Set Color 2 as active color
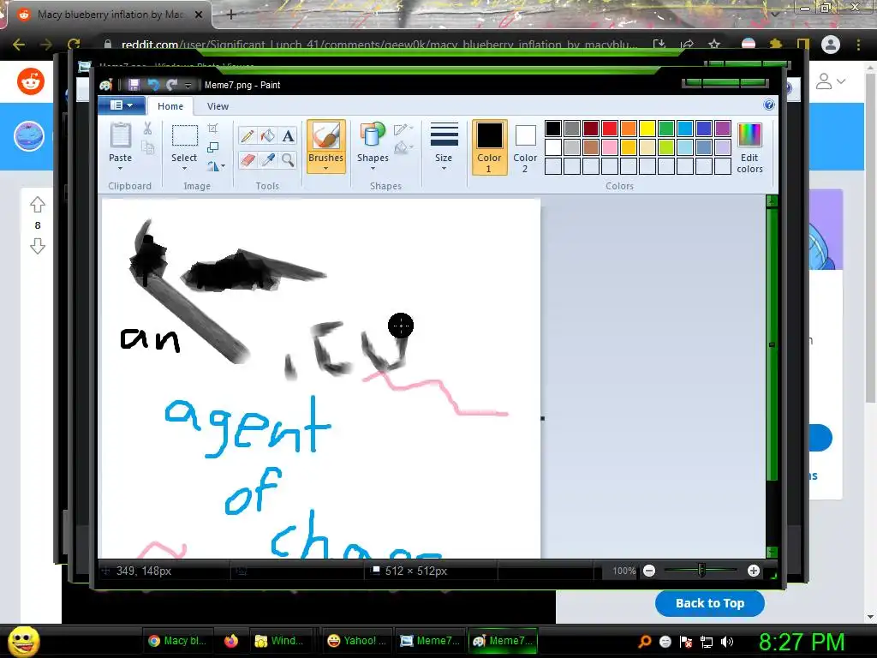This screenshot has height=658, width=877. click(x=525, y=147)
